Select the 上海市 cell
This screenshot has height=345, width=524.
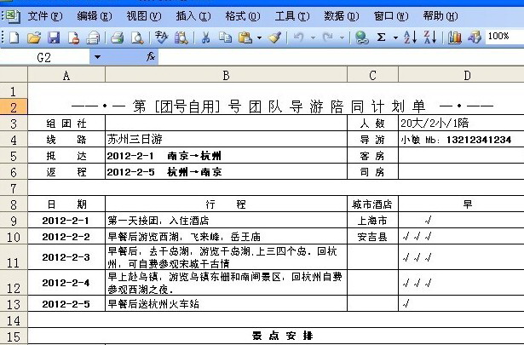(x=372, y=220)
